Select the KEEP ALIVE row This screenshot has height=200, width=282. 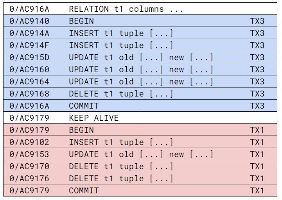pyautogui.click(x=140, y=118)
